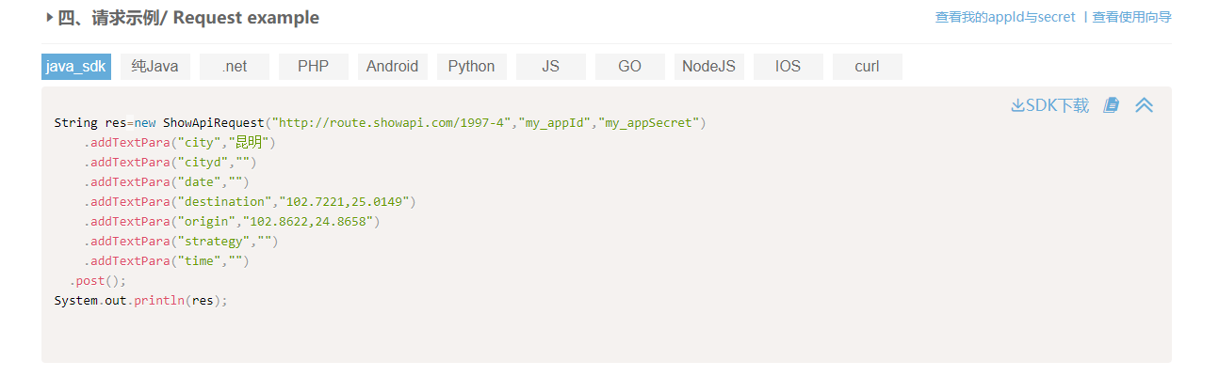
Task: Switch to the .net tab
Action: (x=235, y=66)
